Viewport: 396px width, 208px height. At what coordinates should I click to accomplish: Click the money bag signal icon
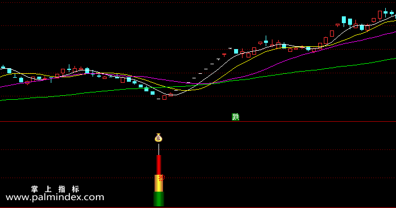click(x=159, y=138)
